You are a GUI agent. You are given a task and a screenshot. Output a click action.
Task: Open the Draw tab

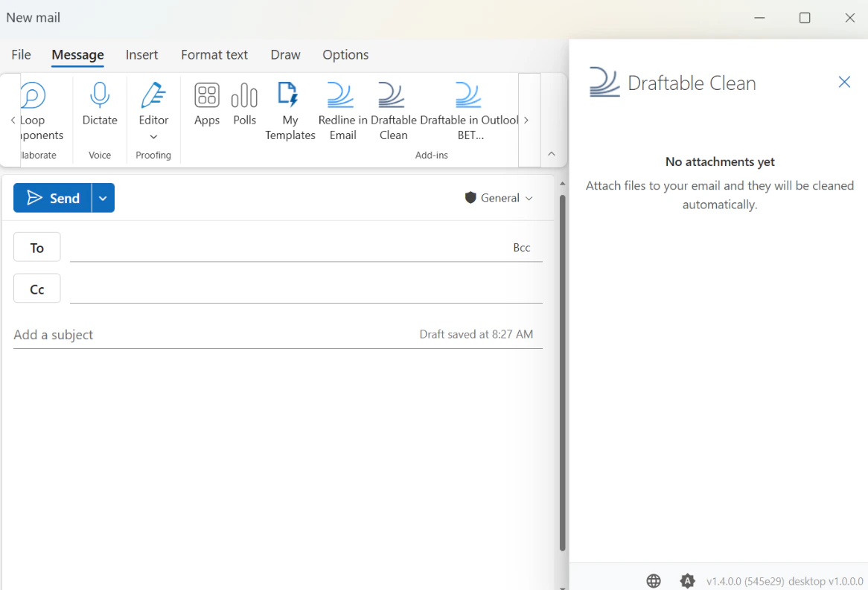click(x=286, y=55)
